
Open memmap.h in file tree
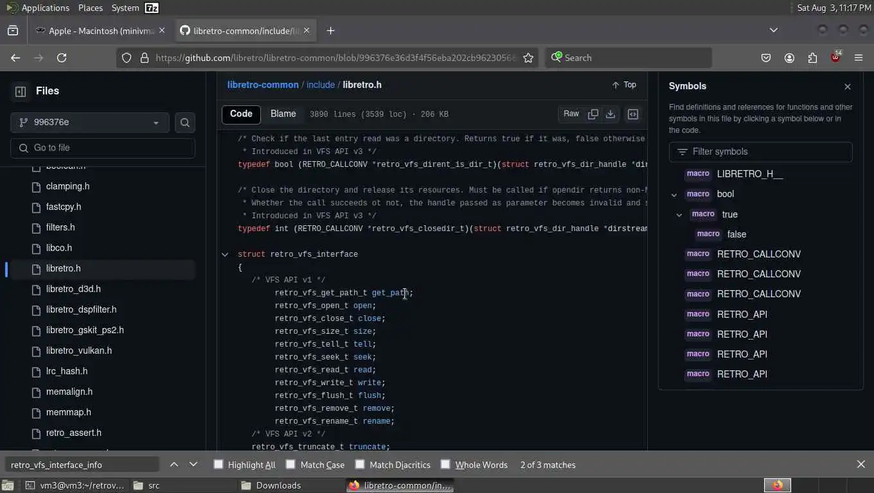pos(69,412)
